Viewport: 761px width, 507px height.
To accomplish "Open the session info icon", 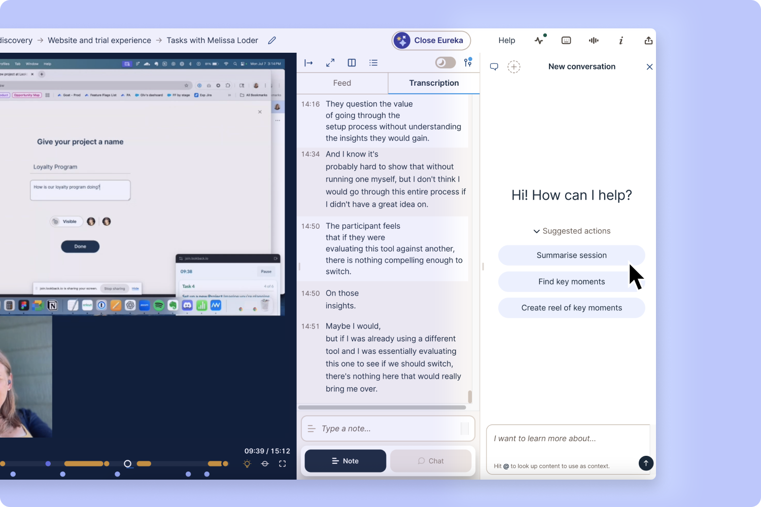I will [621, 41].
